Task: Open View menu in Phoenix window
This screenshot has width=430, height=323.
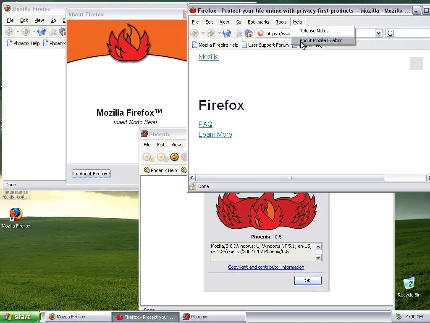Action: 176,145
